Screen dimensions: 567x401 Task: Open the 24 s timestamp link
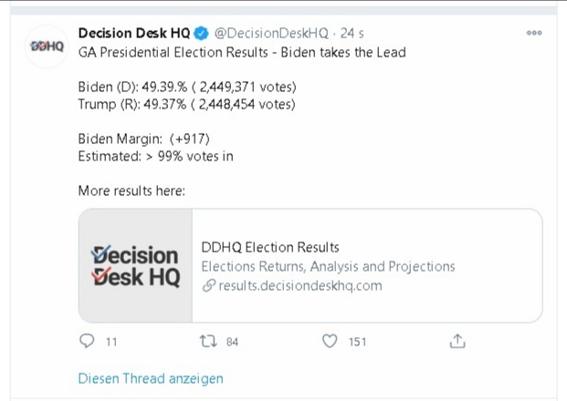point(352,33)
